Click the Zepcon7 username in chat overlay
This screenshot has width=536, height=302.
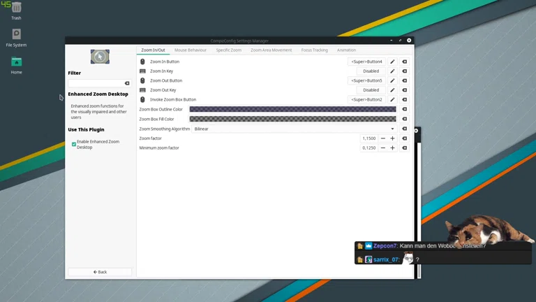(385, 246)
